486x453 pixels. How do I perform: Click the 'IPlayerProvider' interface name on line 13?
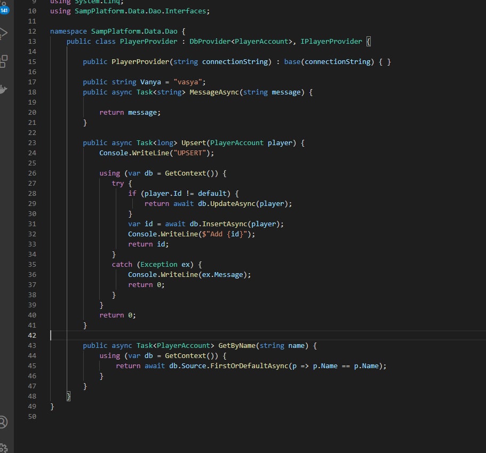[x=331, y=42]
